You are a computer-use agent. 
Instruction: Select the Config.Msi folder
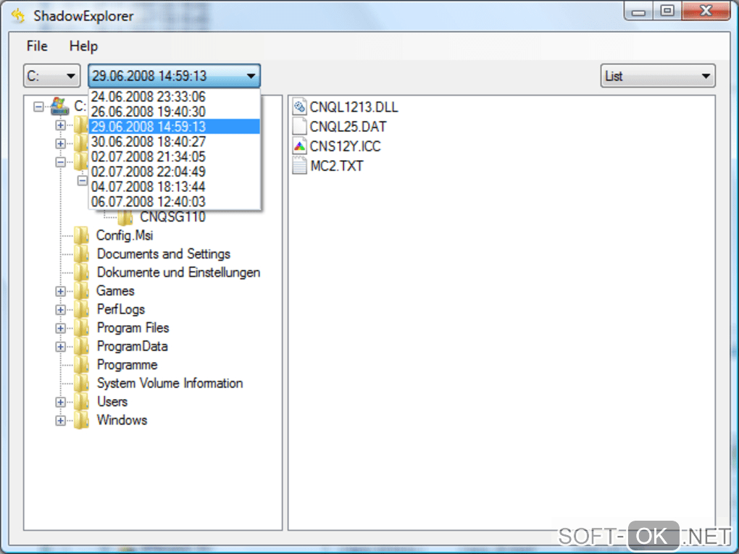point(125,235)
